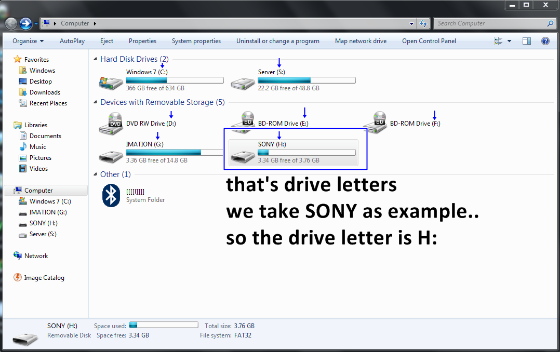Open Windows folder under Favorites

(x=42, y=70)
